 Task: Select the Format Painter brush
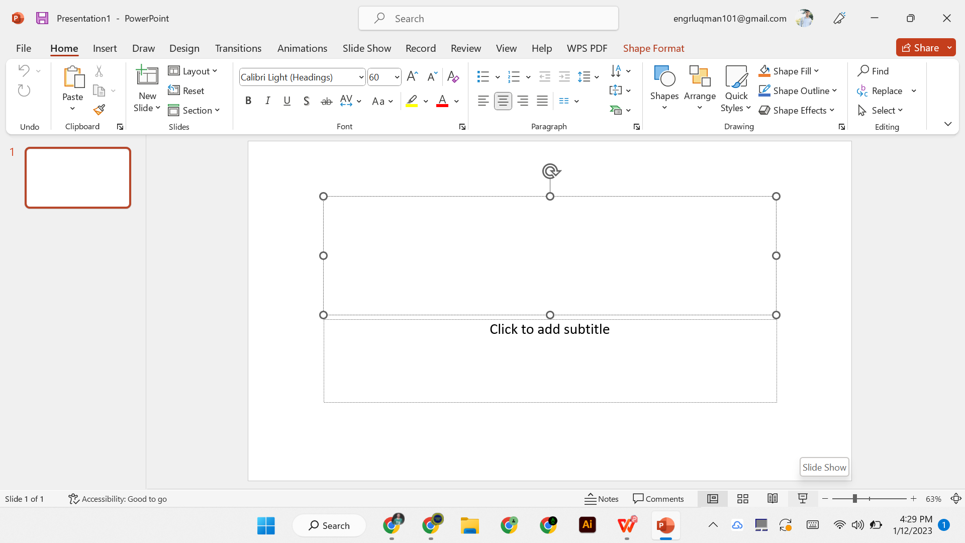coord(99,110)
